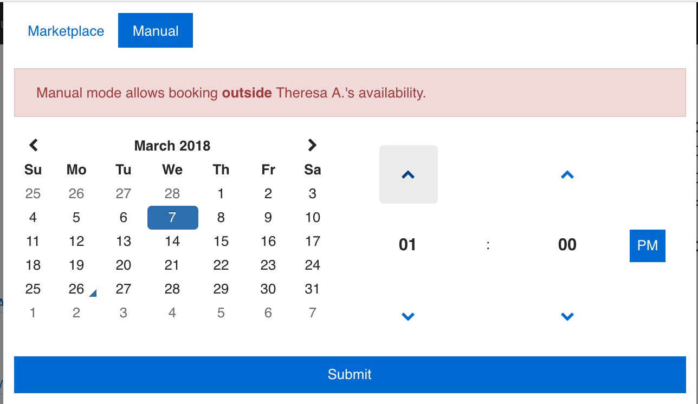Go to previous month using left arrow
The image size is (698, 404).
click(x=34, y=145)
